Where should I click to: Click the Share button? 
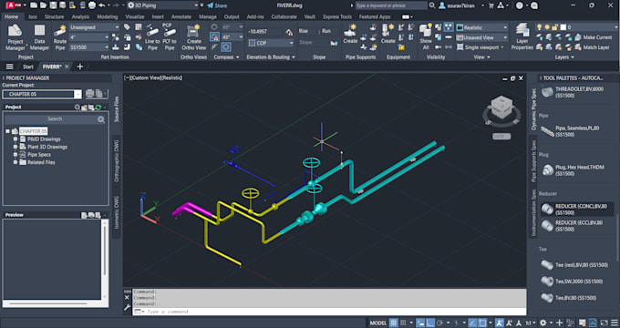[217, 5]
